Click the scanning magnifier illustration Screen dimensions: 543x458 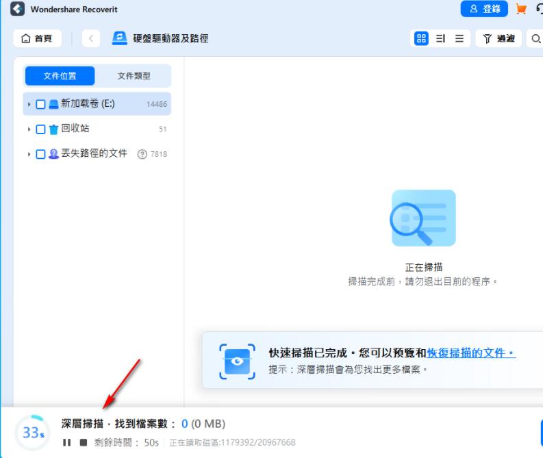[x=423, y=218]
